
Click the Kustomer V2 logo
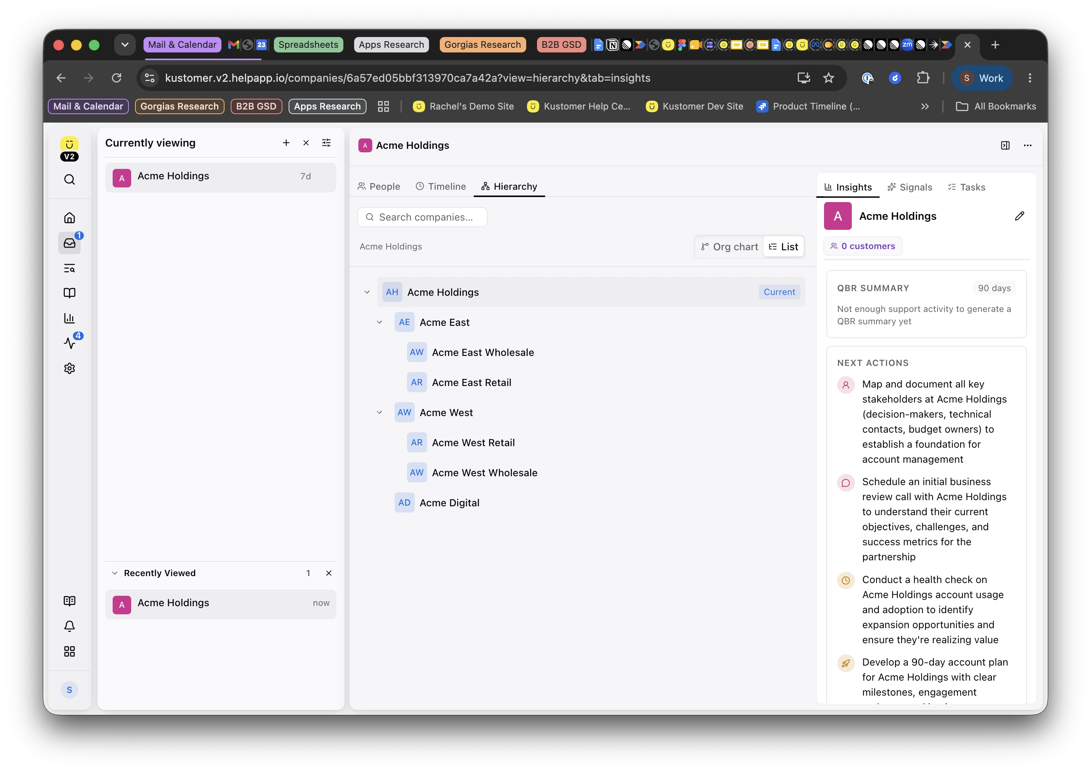(x=69, y=149)
